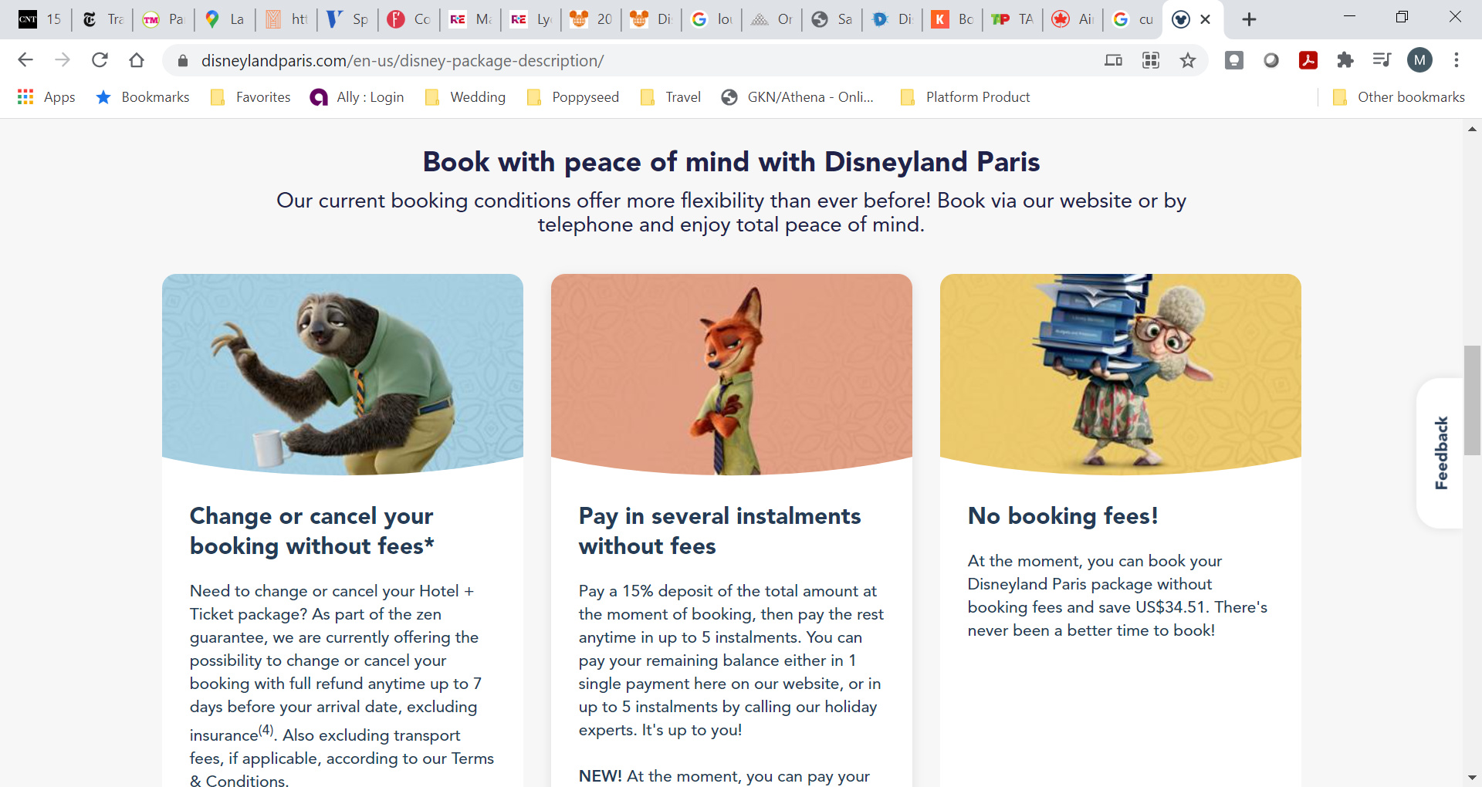Viewport: 1482px width, 787px height.
Task: Click the sloth booking card image
Action: (x=343, y=374)
